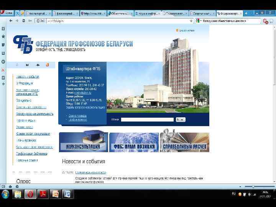Screen dimensions: 276x207
Task: Click the Opera Turbo status bar icon
Action: click(x=17, y=186)
